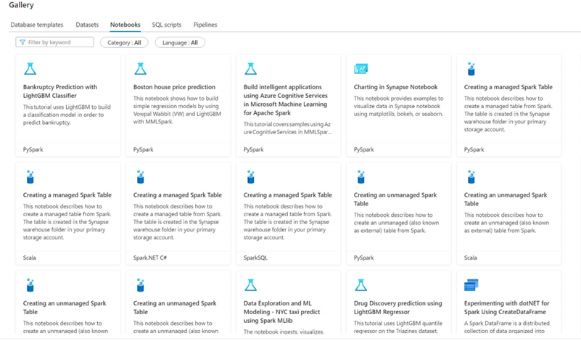
Task: Open the Category : All filter dropdown
Action: point(124,43)
